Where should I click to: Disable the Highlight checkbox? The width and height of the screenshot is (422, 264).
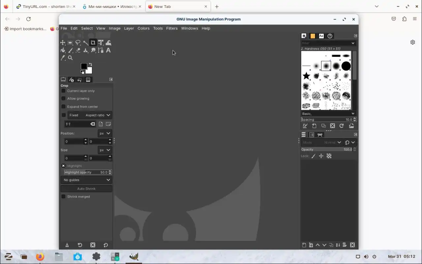[x=63, y=166]
